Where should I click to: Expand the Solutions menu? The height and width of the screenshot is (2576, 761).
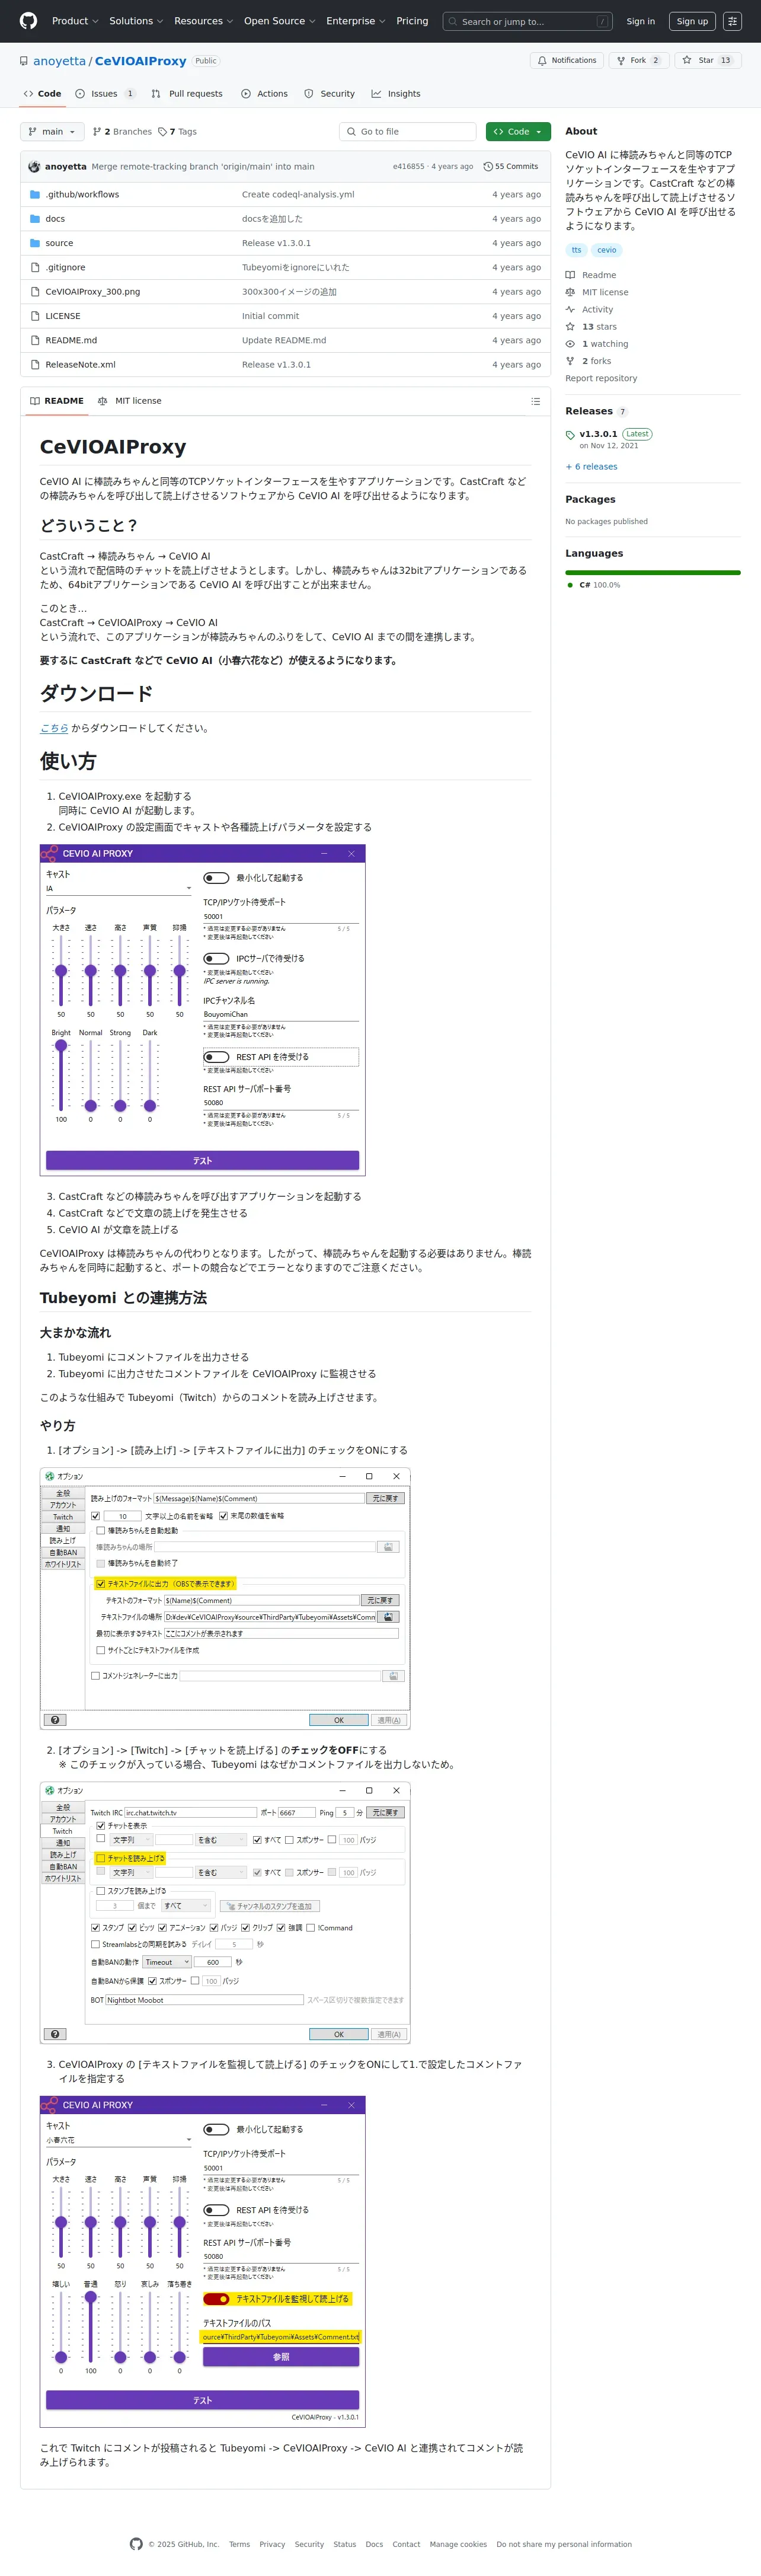click(x=136, y=21)
